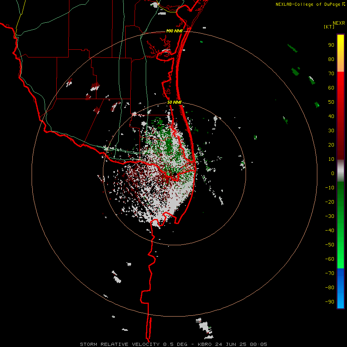Screen dimensions: 347x347
Task: Click the -40 value on the velocity scale
Action: (330, 231)
